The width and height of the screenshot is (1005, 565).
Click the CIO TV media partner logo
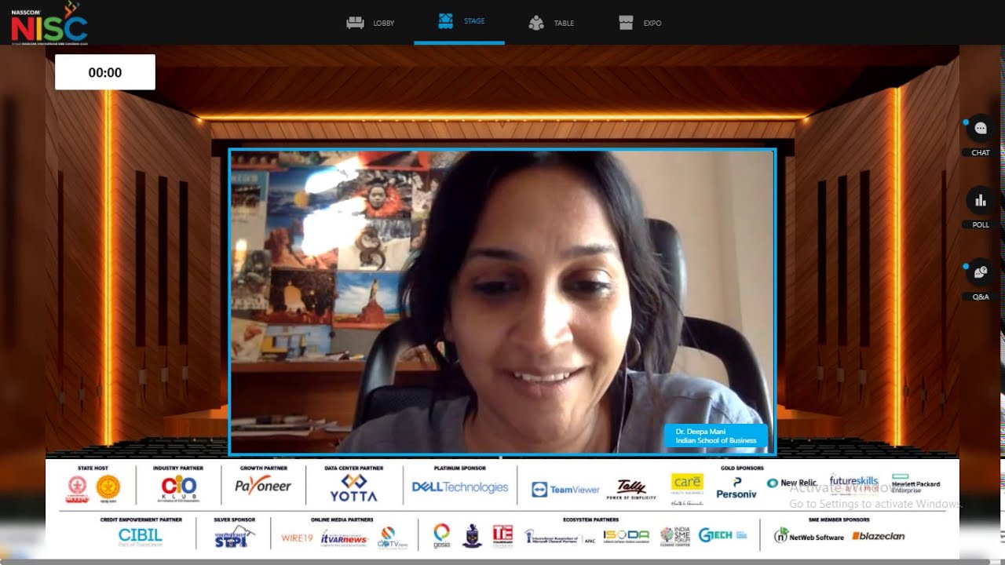pos(393,537)
